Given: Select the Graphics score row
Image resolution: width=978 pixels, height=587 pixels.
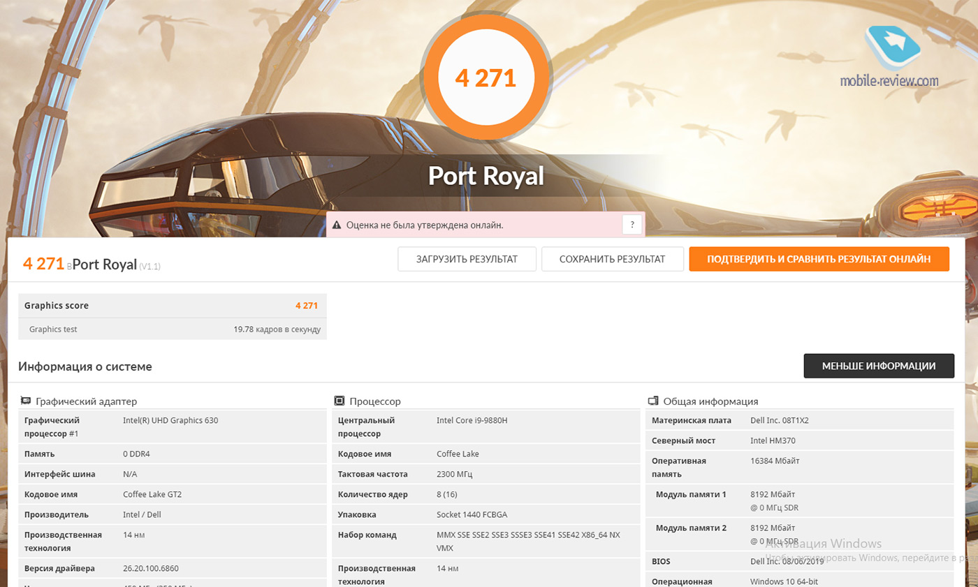Looking at the screenshot, I should coord(173,306).
